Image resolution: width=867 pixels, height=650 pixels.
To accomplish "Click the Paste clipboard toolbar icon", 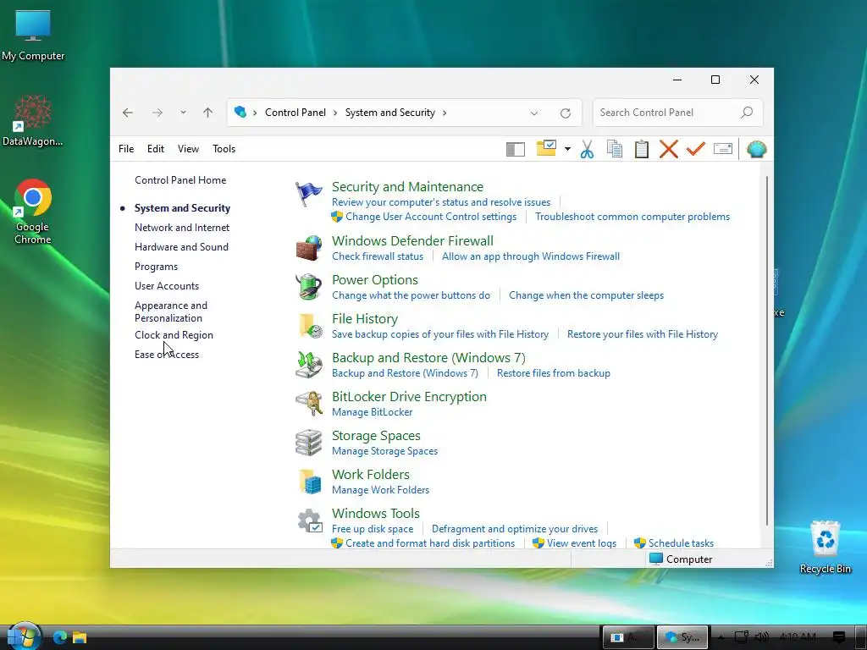I will tap(642, 149).
